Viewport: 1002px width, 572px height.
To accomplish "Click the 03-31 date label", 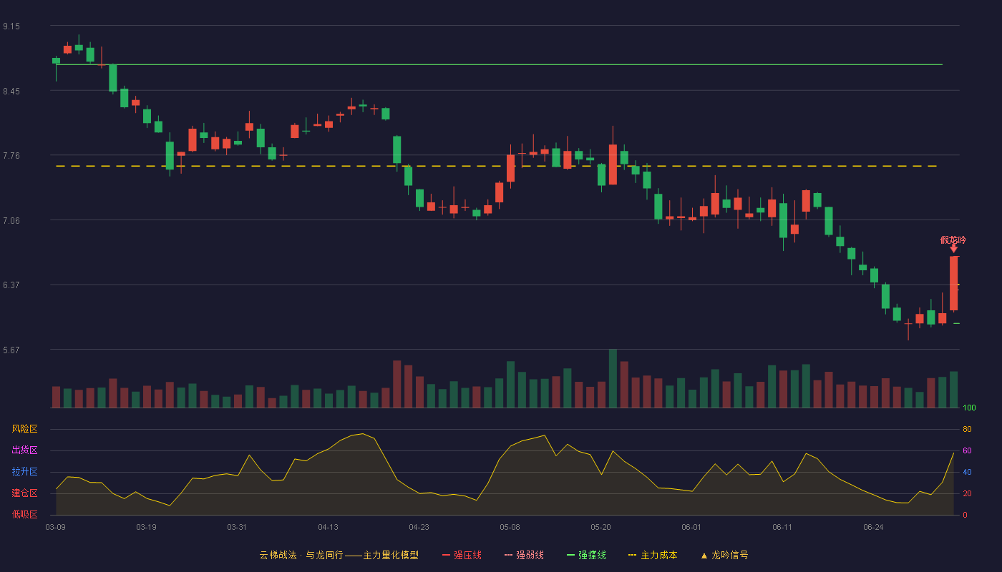I will (237, 527).
